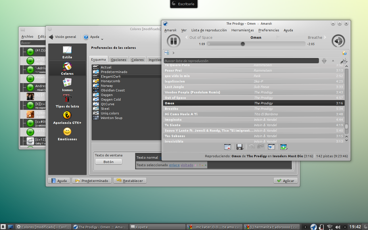Select the ElegantDark color scheme

127,76
